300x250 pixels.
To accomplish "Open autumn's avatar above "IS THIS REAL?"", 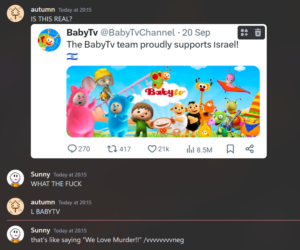I will pos(15,14).
